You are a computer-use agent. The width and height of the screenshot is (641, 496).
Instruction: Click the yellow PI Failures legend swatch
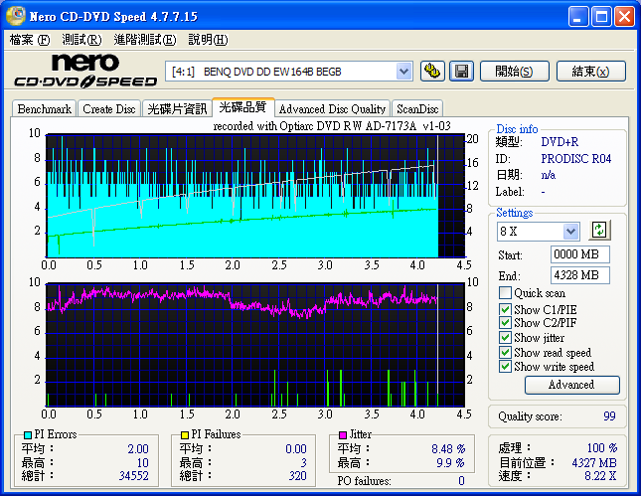(x=185, y=435)
